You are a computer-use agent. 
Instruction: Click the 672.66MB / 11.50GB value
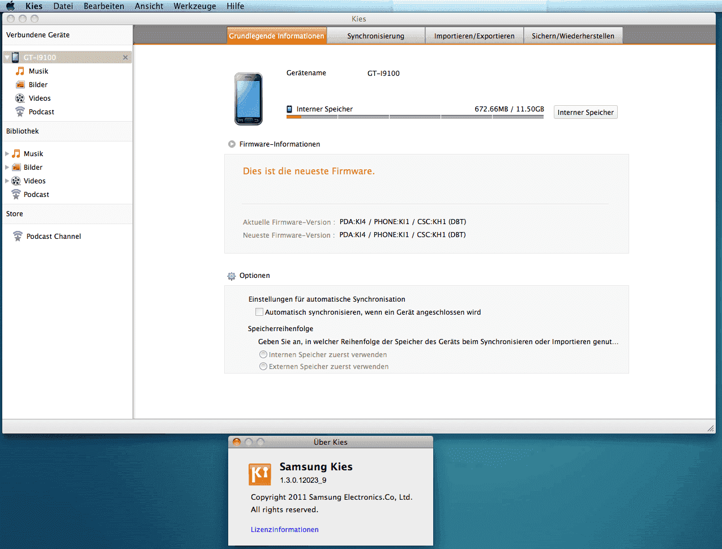pos(509,109)
